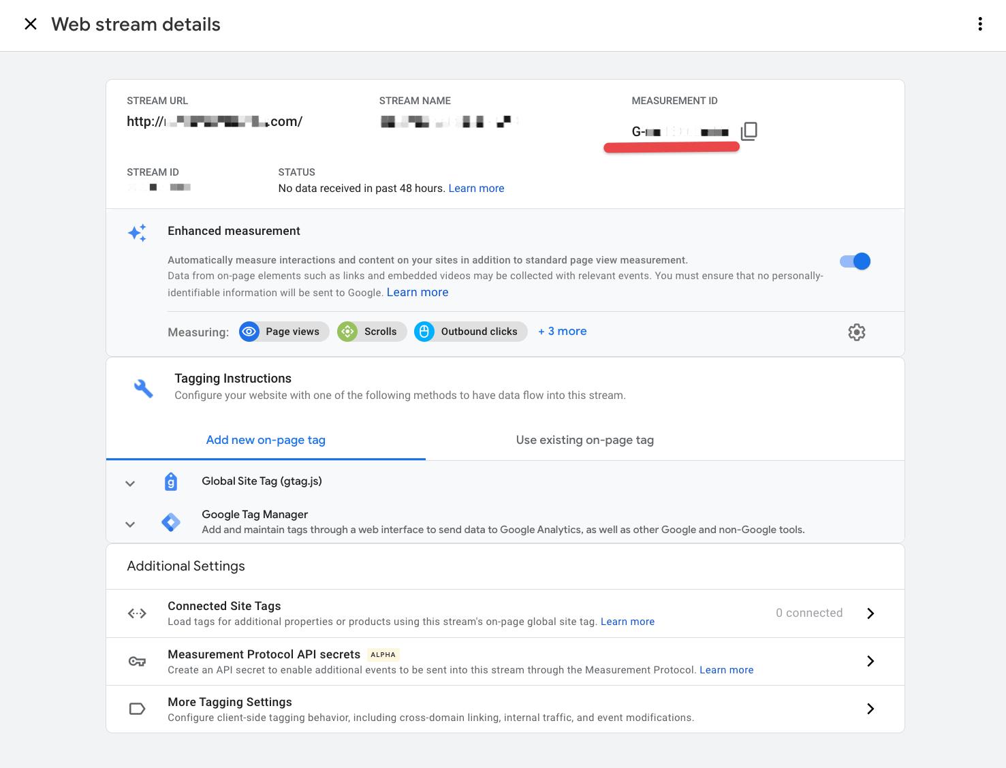Show the + 3 more measurements
1006x768 pixels.
[563, 332]
